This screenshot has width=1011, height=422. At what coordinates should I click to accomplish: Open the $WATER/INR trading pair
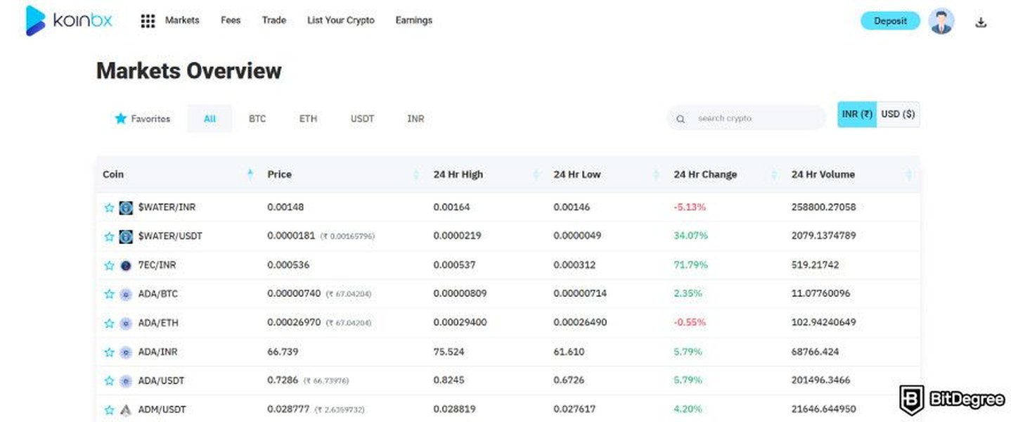(167, 207)
